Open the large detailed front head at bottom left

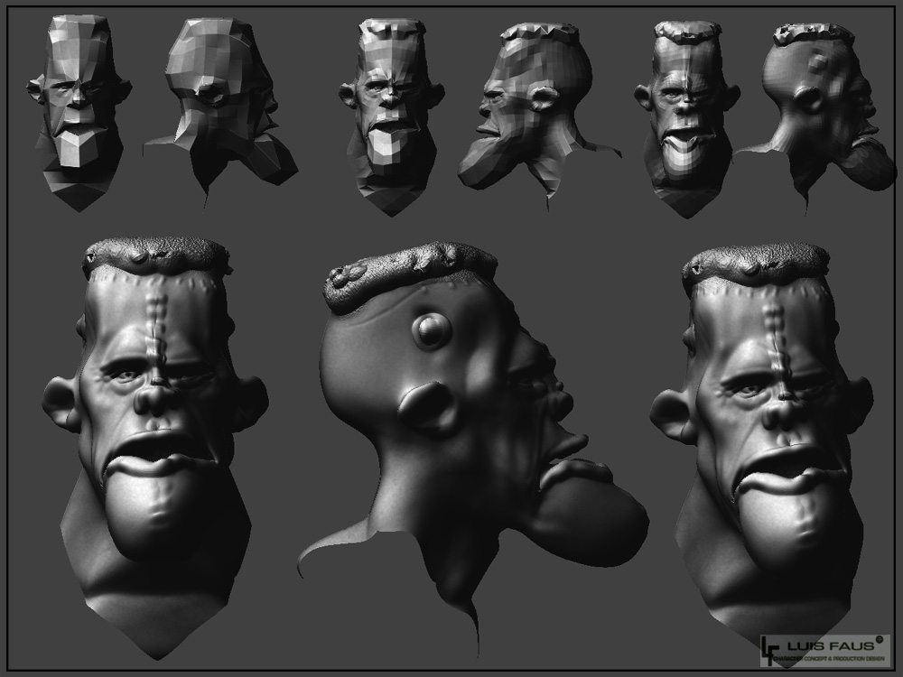pos(155,449)
